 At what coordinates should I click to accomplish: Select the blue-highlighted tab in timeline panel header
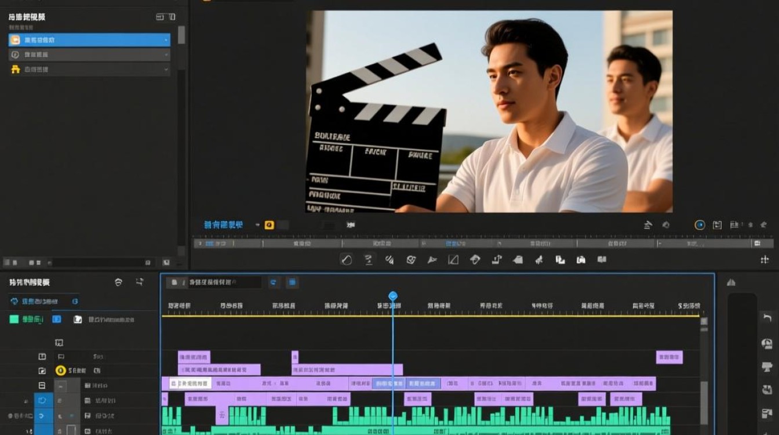43,302
